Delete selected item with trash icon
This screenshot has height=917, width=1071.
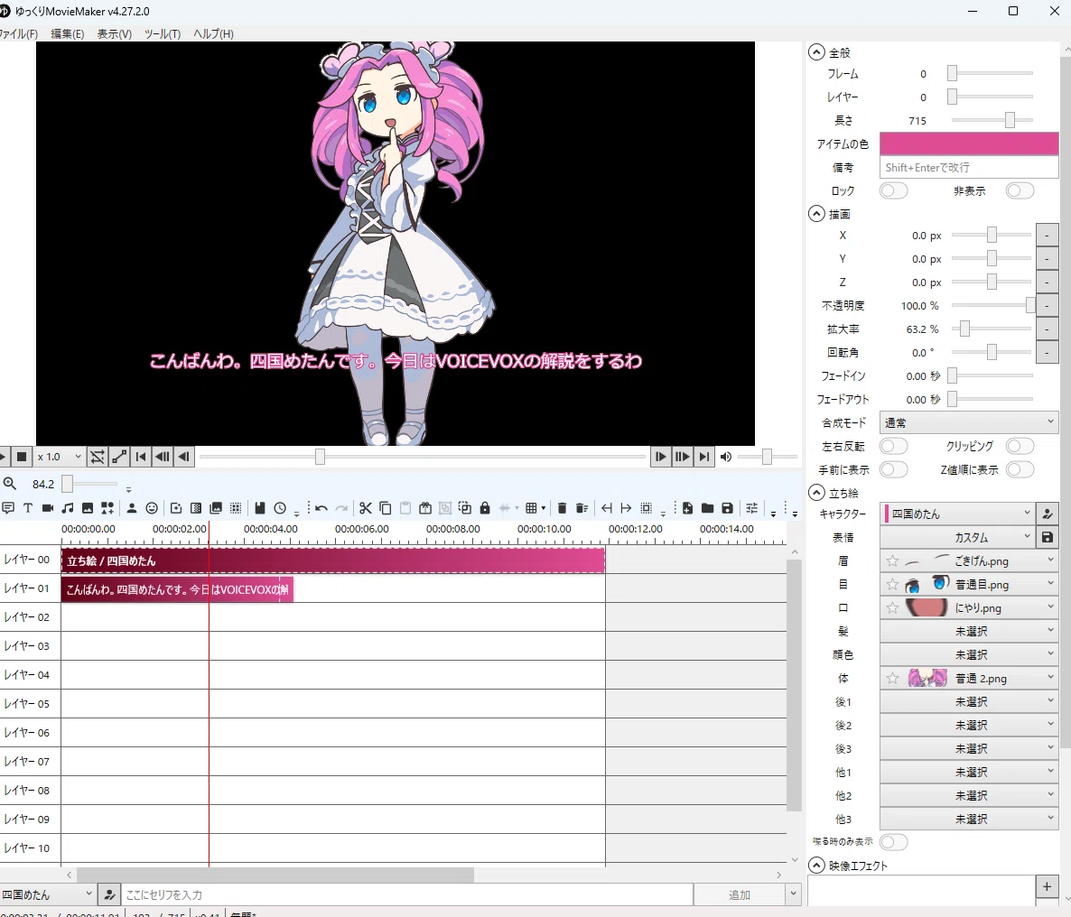562,508
